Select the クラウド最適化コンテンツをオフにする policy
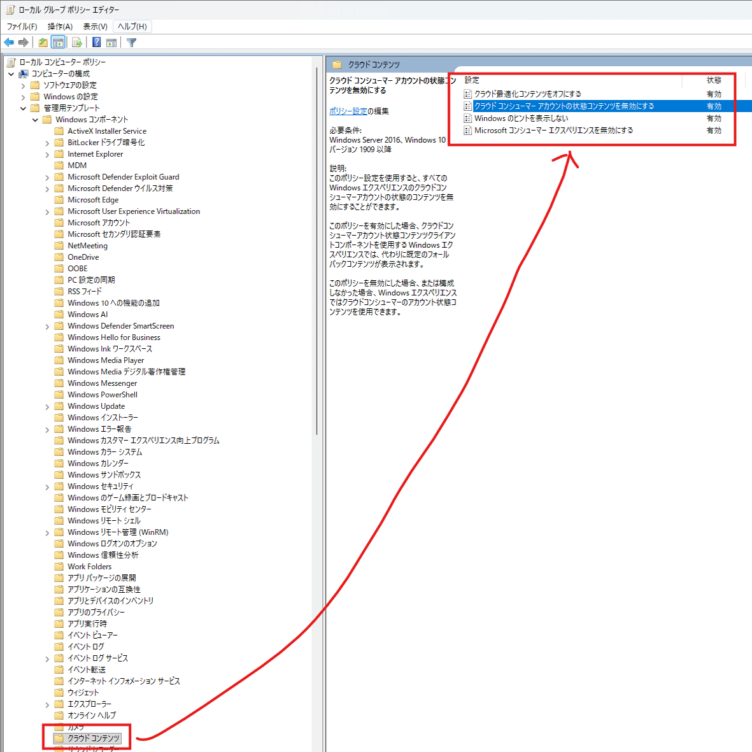Image resolution: width=752 pixels, height=752 pixels. tap(528, 94)
